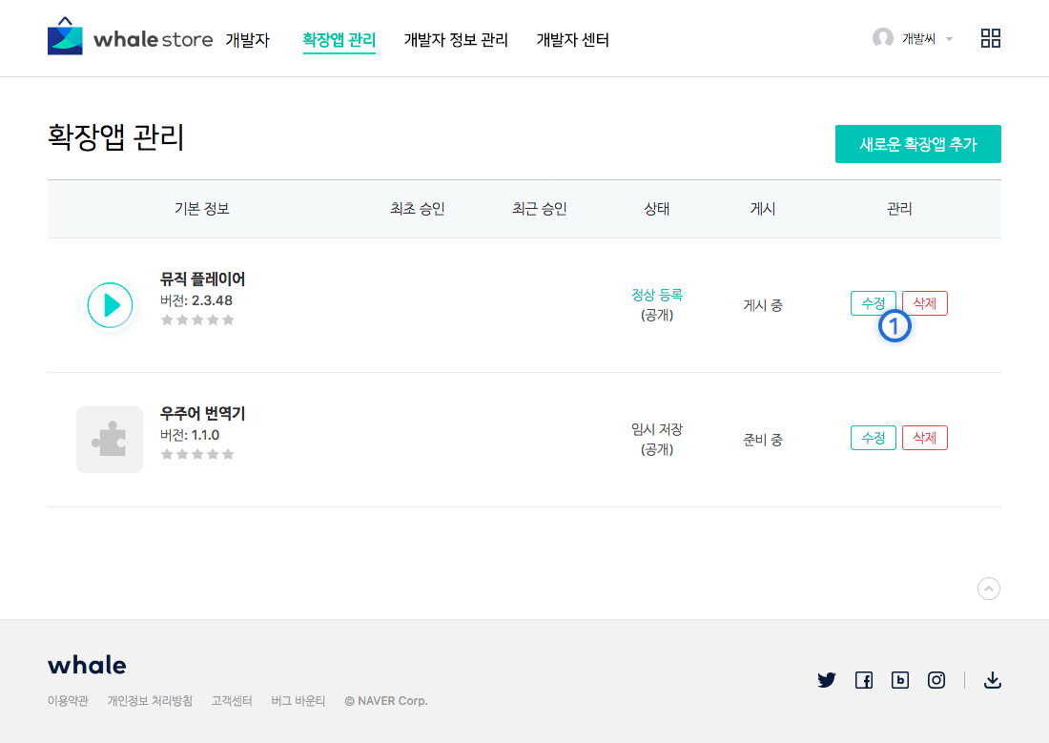Open the 버그 바운티 footer link
The image size is (1049, 743).
tap(298, 701)
